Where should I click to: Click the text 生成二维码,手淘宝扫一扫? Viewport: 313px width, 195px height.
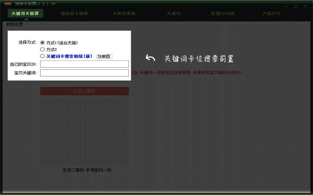[87, 170]
